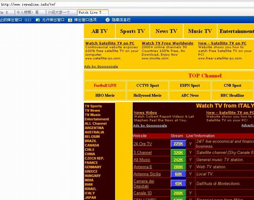Image resolution: width=254 pixels, height=200 pixels.
Task: Open HBO Movie channel
Action: [105, 95]
